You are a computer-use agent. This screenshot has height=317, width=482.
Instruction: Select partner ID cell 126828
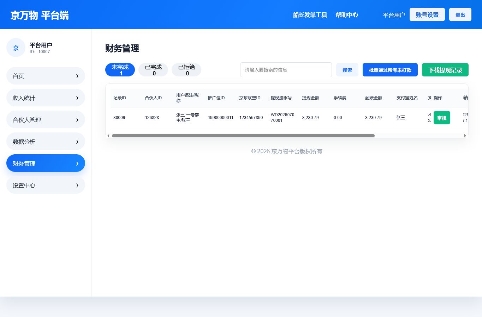[x=152, y=118]
